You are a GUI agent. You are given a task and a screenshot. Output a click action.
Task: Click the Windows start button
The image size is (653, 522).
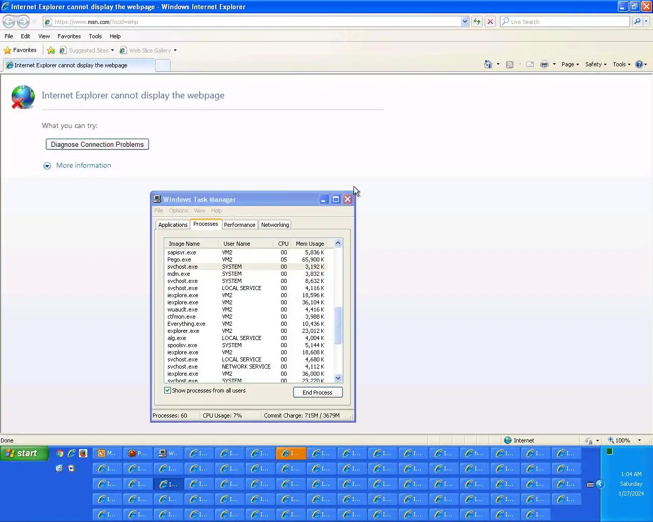[24, 453]
